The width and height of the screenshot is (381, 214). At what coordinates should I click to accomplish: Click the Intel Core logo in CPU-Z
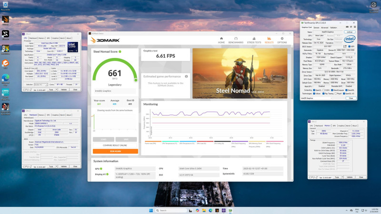[73, 47]
